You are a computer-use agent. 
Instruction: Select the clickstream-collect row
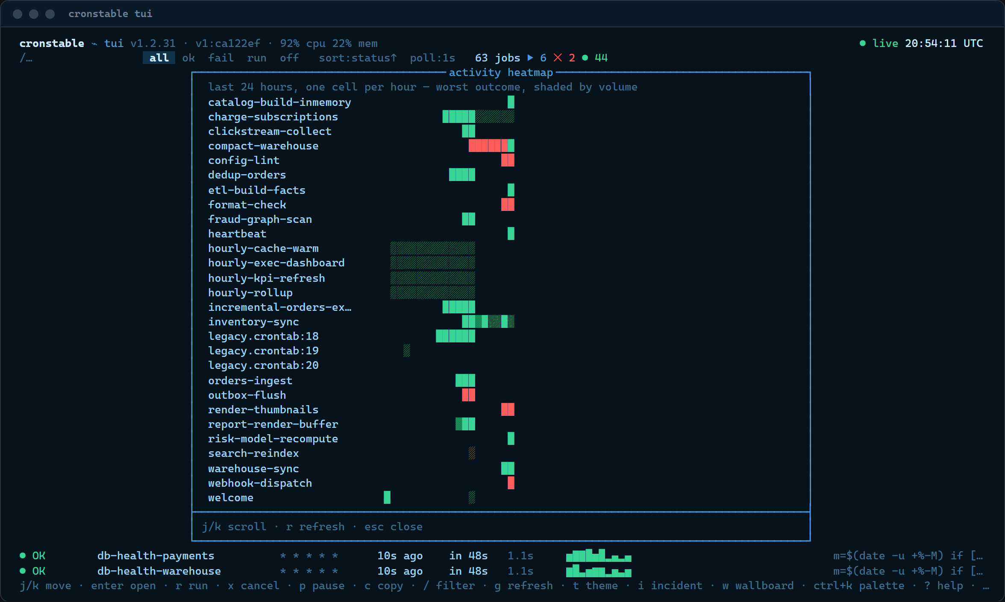pos(361,131)
